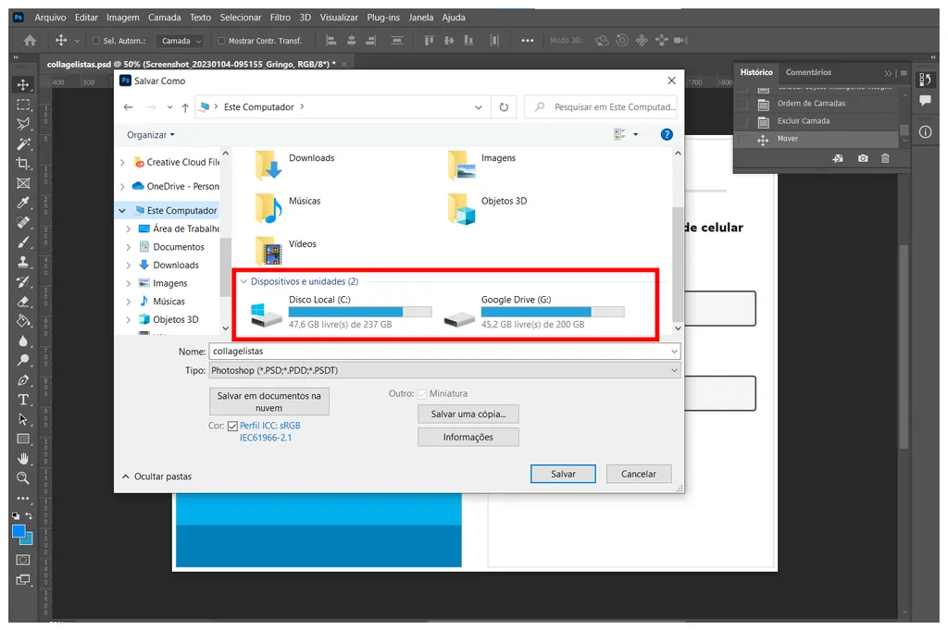Open the Camada auto-select dropdown

[x=180, y=41]
